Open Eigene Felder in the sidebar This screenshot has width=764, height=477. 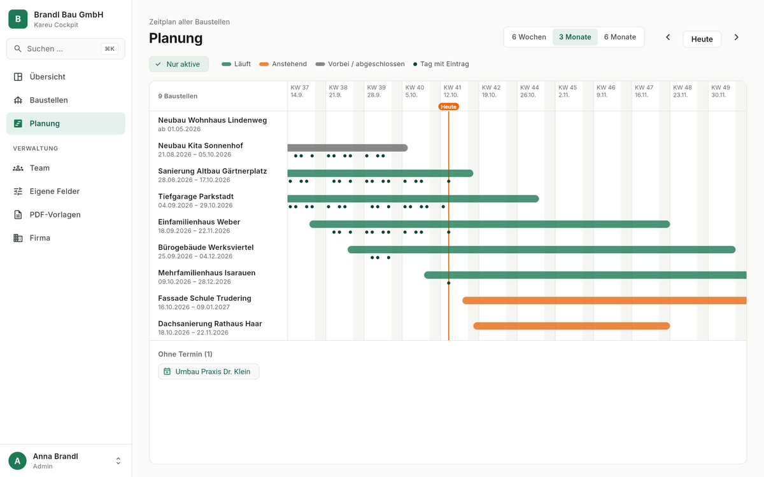[66, 191]
